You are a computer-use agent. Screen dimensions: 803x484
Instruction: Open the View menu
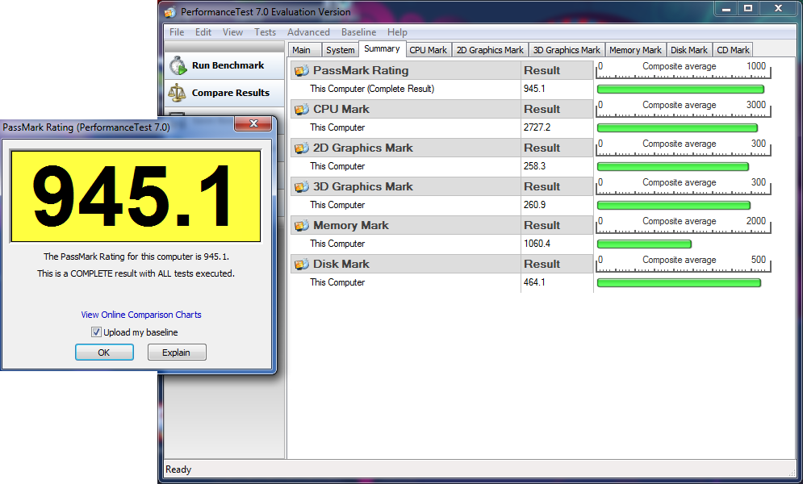(232, 31)
